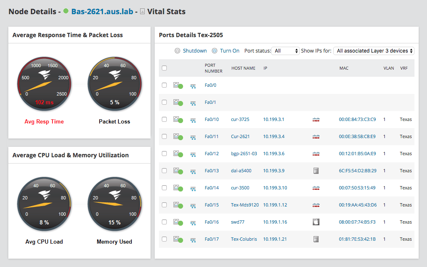Open the network map icon beside Fa0/1
This screenshot has width=427, height=267.
[193, 102]
